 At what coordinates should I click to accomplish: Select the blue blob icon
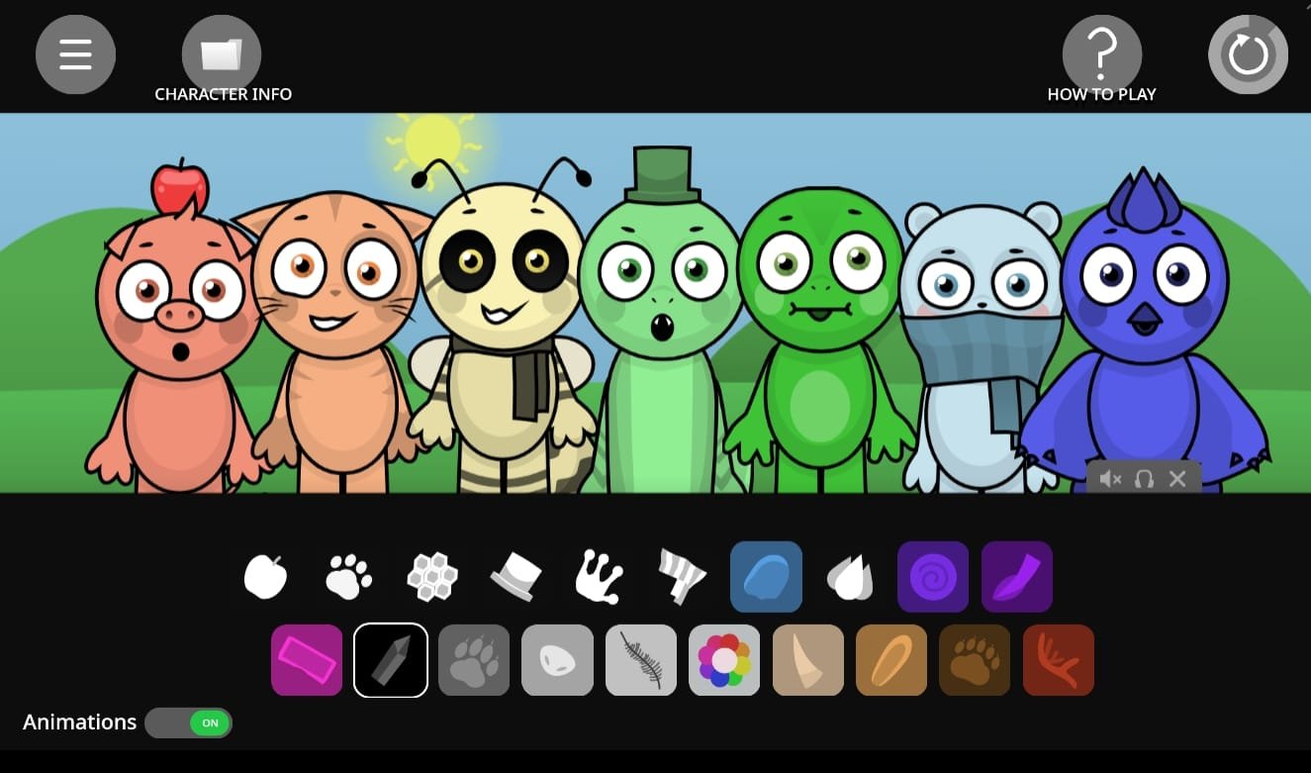click(x=767, y=577)
